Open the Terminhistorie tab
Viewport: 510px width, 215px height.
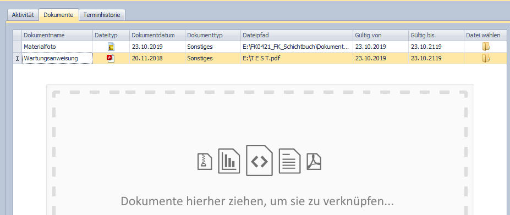[x=102, y=15]
